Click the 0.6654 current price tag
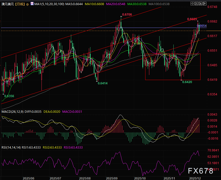221x180 pixels. coord(202,26)
